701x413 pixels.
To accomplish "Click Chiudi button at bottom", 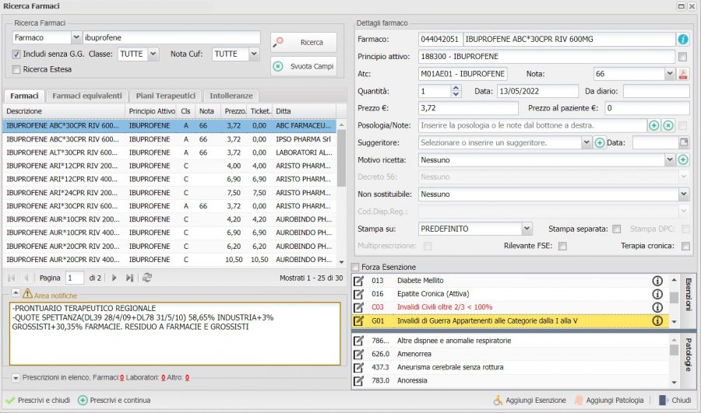I will [675, 401].
